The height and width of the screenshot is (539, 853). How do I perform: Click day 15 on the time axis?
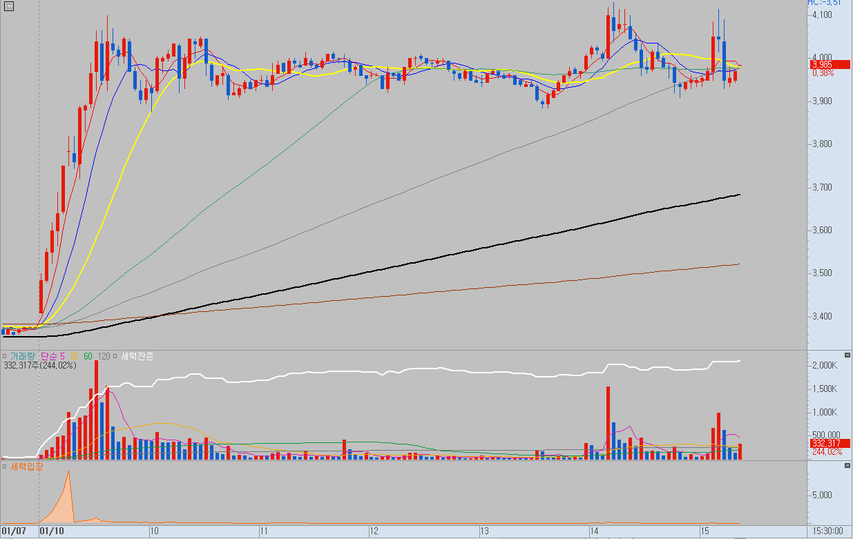point(705,531)
